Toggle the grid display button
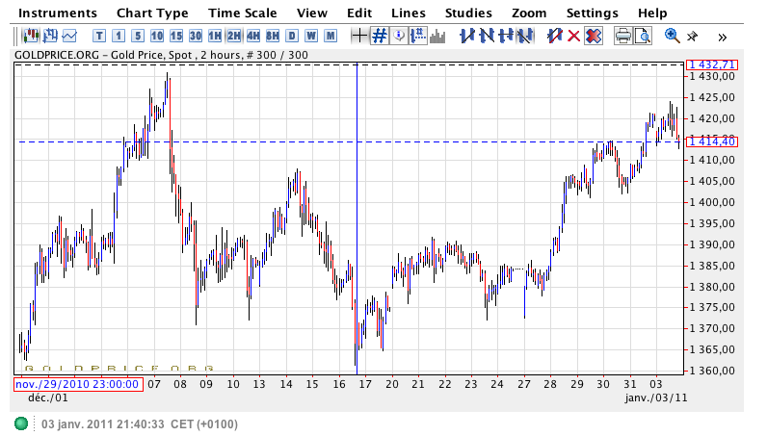 (380, 36)
